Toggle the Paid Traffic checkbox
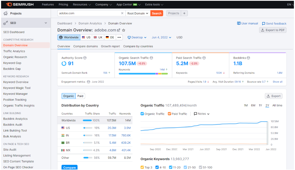 [x=170, y=114]
